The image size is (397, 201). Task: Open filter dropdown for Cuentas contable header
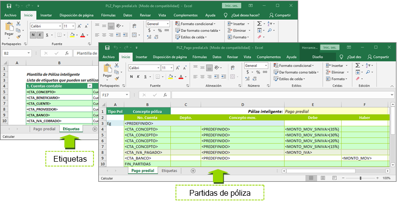(x=90, y=86)
